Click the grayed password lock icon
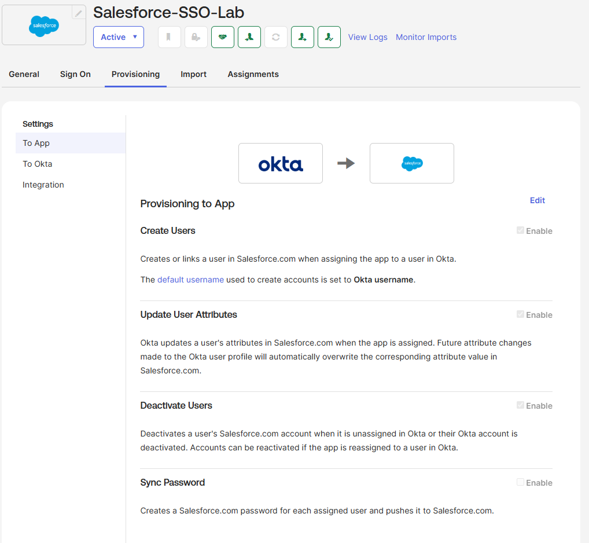 (x=196, y=36)
